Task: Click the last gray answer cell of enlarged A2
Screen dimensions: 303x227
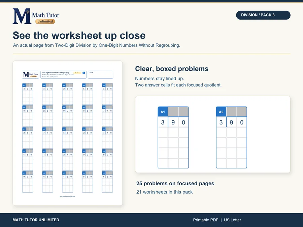Action: (242, 112)
